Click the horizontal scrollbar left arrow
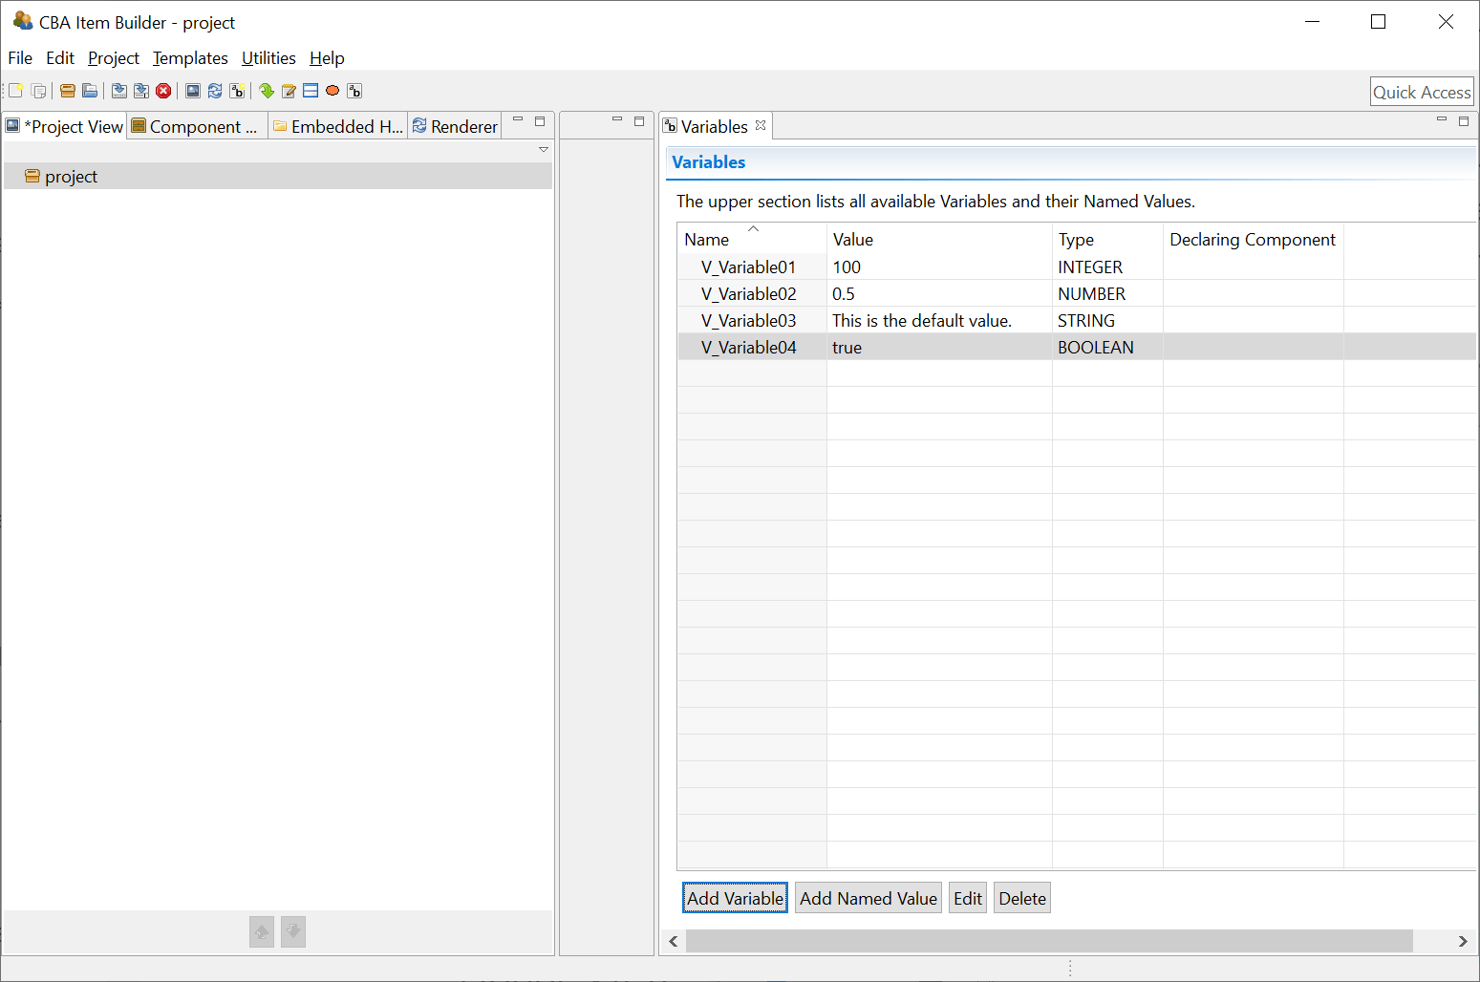This screenshot has height=982, width=1480. click(674, 941)
